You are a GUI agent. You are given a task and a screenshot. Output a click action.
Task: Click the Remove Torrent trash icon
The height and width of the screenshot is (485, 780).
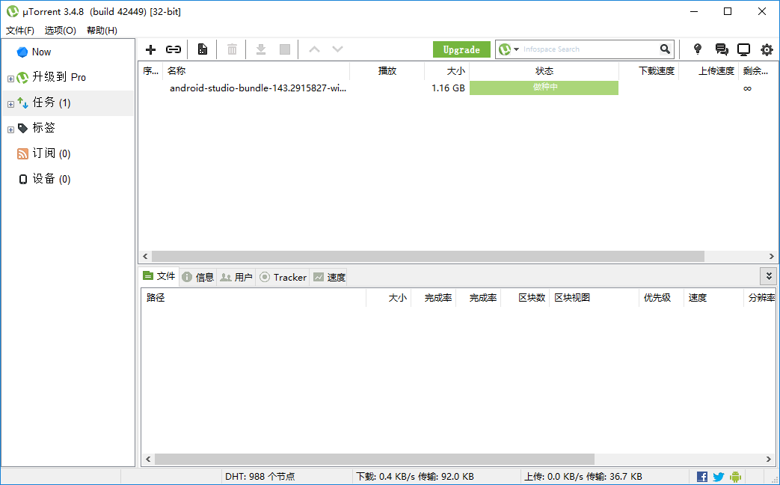[232, 49]
